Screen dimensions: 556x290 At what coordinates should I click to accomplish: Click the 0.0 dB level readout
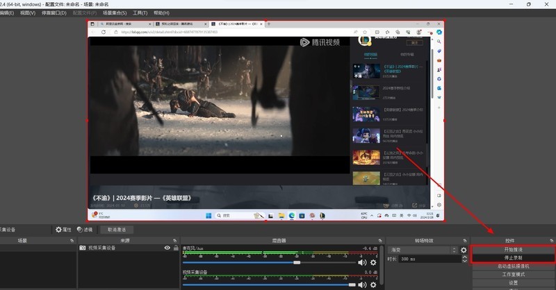[x=371, y=272]
